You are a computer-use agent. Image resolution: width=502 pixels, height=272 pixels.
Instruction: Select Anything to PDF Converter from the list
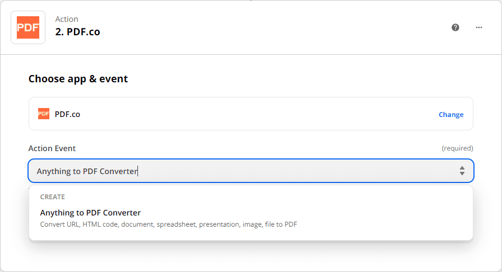click(x=90, y=213)
